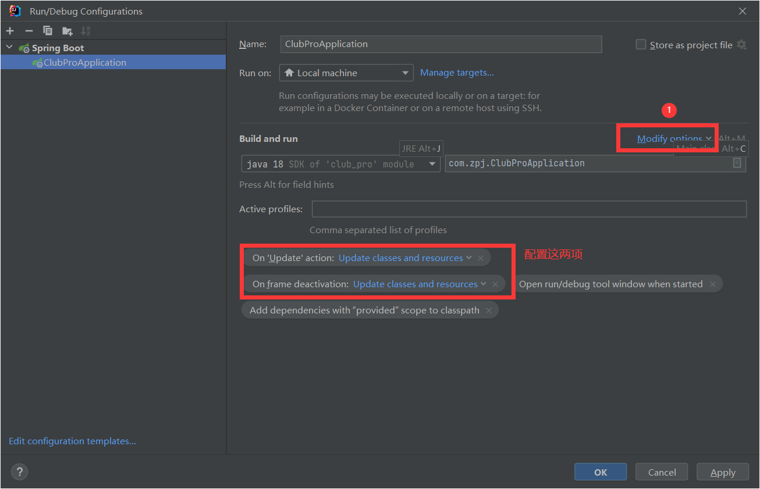Click the Remove Configuration minus icon
This screenshot has width=760, height=489.
click(x=29, y=31)
